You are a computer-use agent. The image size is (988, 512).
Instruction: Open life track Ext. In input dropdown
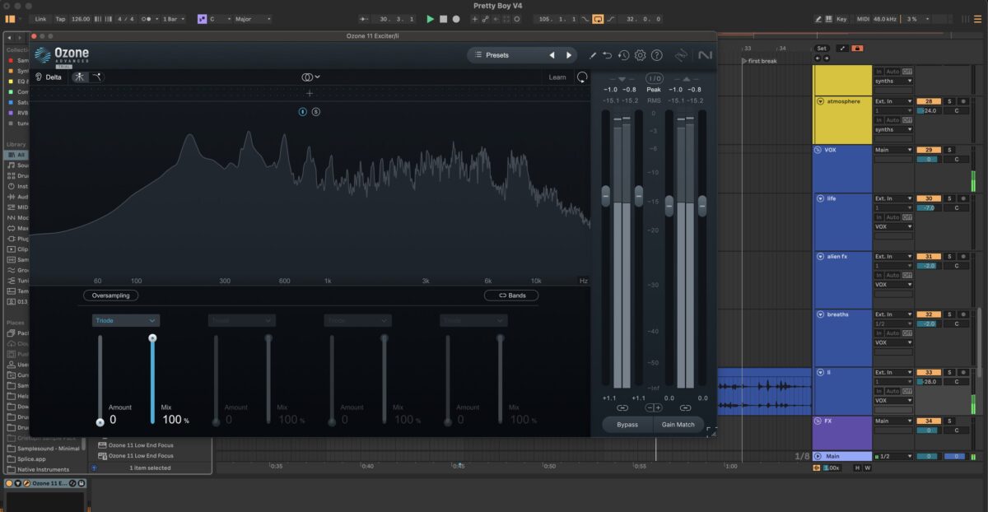(893, 198)
